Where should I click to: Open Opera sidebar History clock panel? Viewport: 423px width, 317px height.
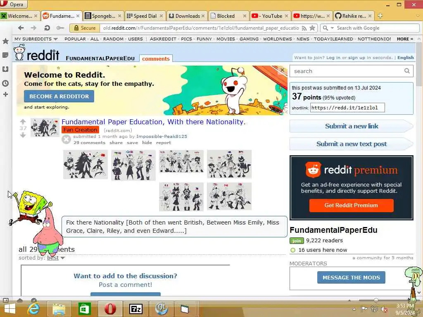pos(5,83)
